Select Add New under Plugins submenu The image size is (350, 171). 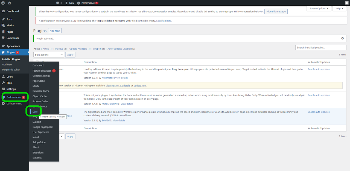[x=7, y=65]
